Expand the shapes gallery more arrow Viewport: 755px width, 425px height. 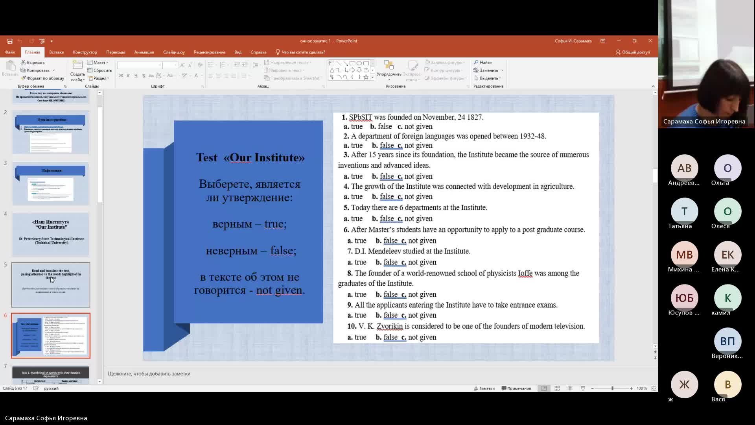coord(372,77)
